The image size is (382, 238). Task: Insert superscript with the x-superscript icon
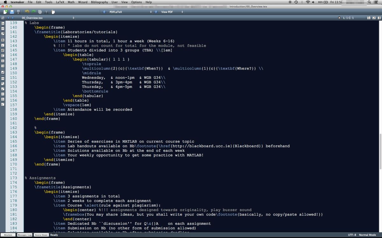click(x=3, y=89)
